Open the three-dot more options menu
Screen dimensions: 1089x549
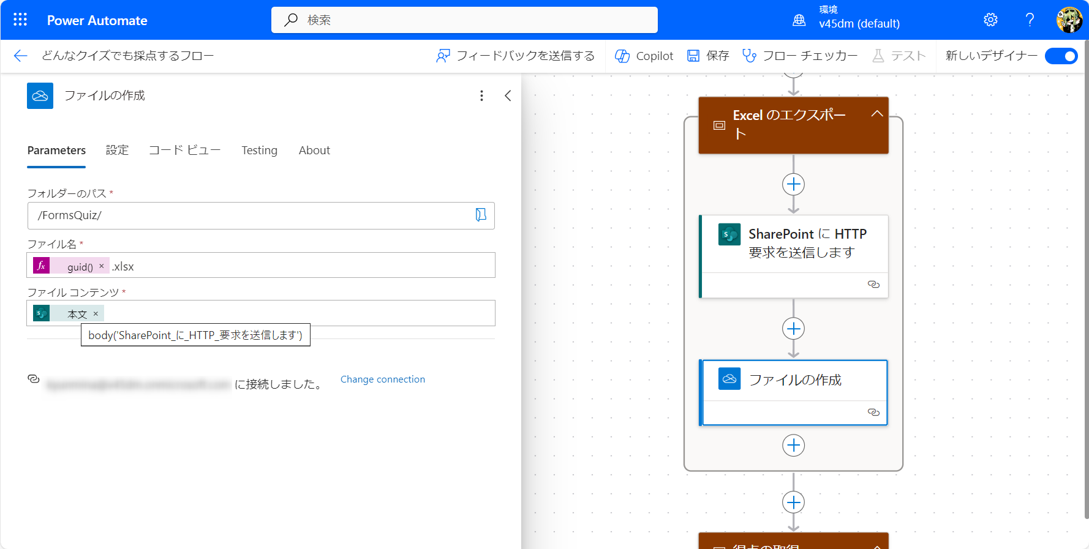[481, 95]
